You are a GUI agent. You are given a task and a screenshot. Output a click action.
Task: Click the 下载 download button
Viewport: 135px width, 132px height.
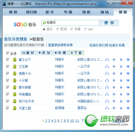click(76, 53)
